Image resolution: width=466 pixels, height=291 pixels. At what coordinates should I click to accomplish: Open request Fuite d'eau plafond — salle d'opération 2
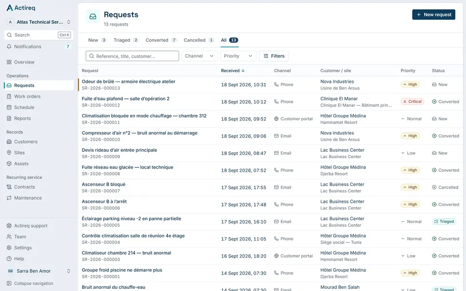pyautogui.click(x=125, y=98)
